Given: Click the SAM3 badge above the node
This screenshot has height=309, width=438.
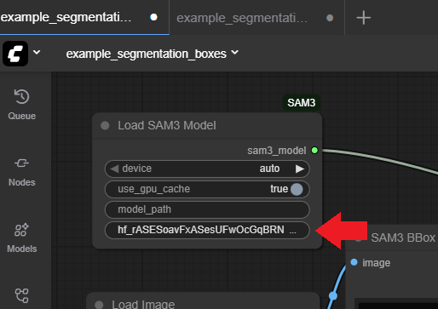Looking at the screenshot, I should pos(302,103).
